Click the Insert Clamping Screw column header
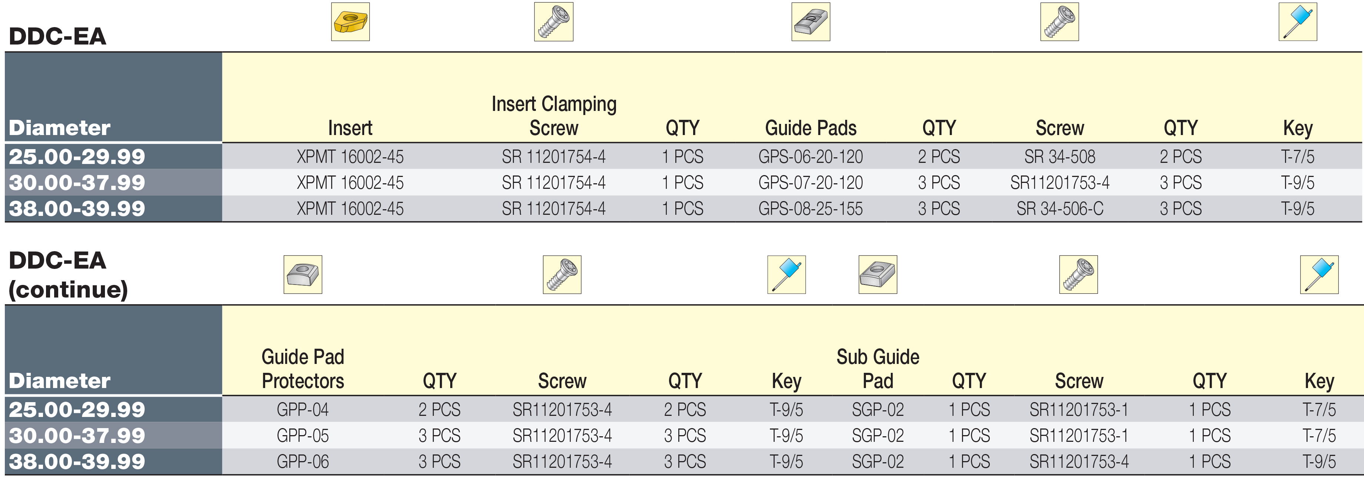Viewport: 1364px width, 483px height. [x=554, y=116]
